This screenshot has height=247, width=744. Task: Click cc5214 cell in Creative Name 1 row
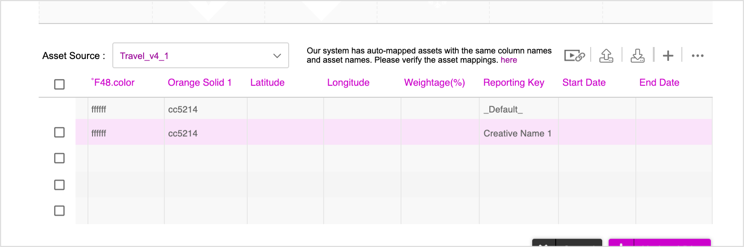pos(206,133)
